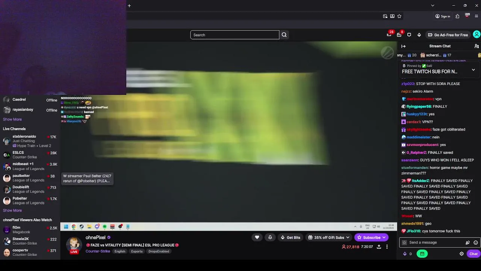Click the star badge icon in message box
The height and width of the screenshot is (271, 481).
[x=404, y=242]
